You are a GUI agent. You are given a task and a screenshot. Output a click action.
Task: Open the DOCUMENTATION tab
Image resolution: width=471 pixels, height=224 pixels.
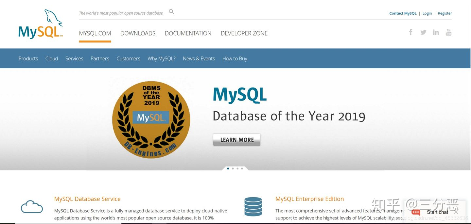(188, 33)
